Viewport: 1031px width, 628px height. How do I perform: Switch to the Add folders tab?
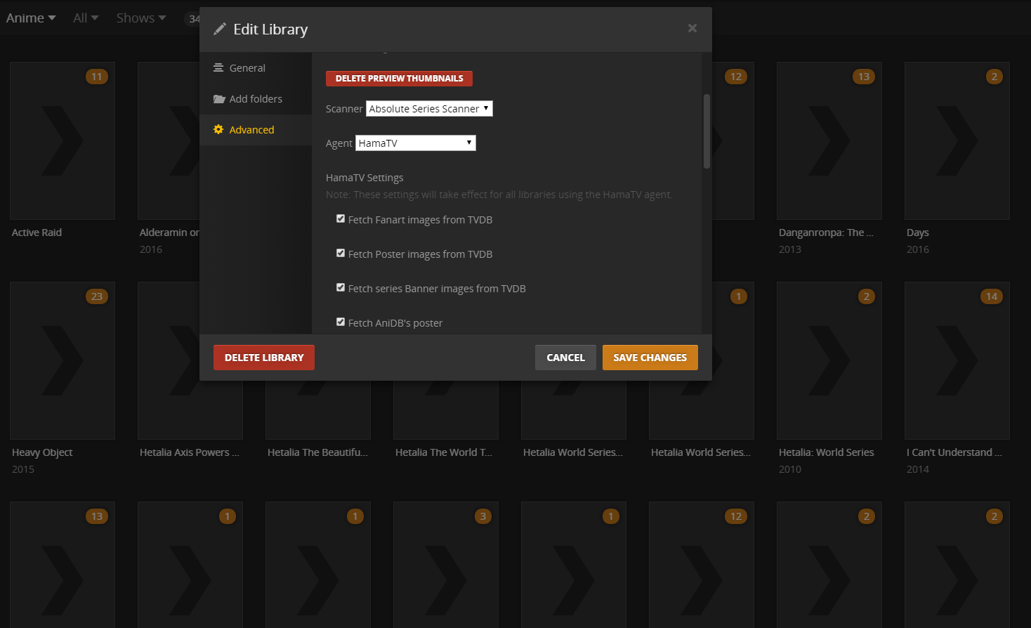[x=256, y=99]
